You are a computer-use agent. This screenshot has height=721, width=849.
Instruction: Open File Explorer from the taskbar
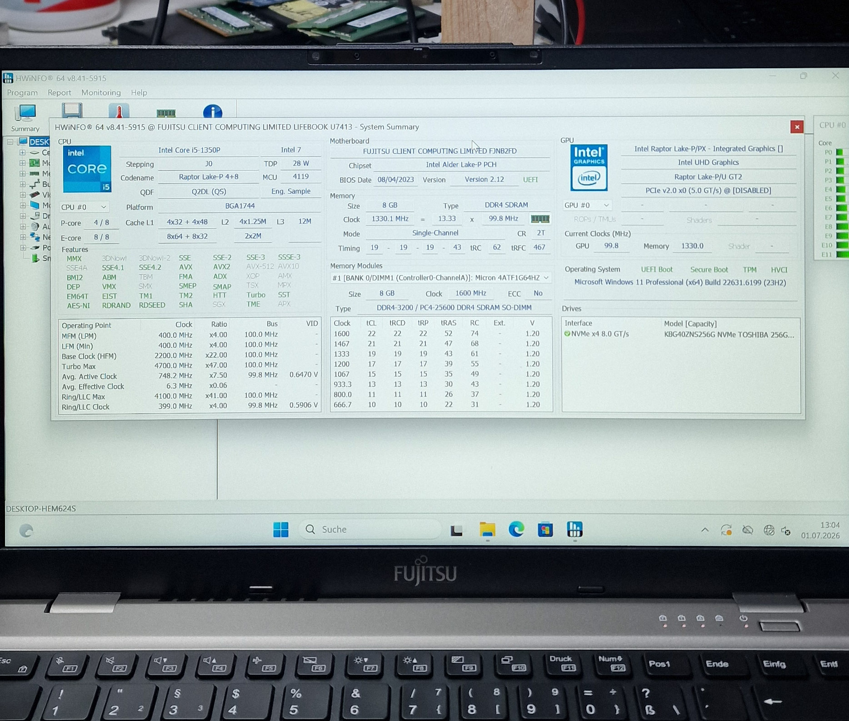[x=487, y=529]
